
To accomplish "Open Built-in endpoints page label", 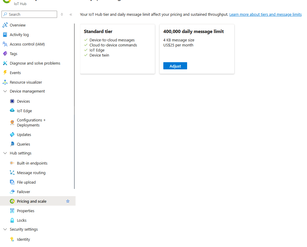I will [32, 163].
